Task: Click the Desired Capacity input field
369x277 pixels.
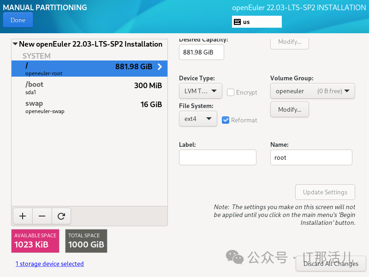Action: coord(201,52)
